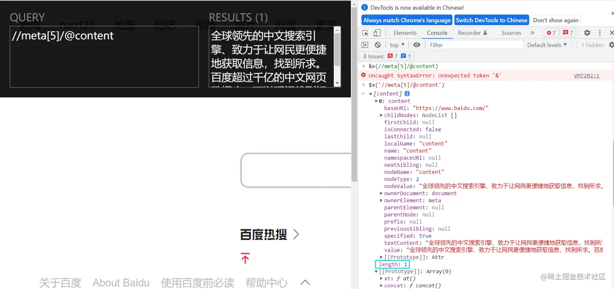This screenshot has height=289, width=614.
Task: Activate the inspect element picker icon
Action: (x=365, y=33)
